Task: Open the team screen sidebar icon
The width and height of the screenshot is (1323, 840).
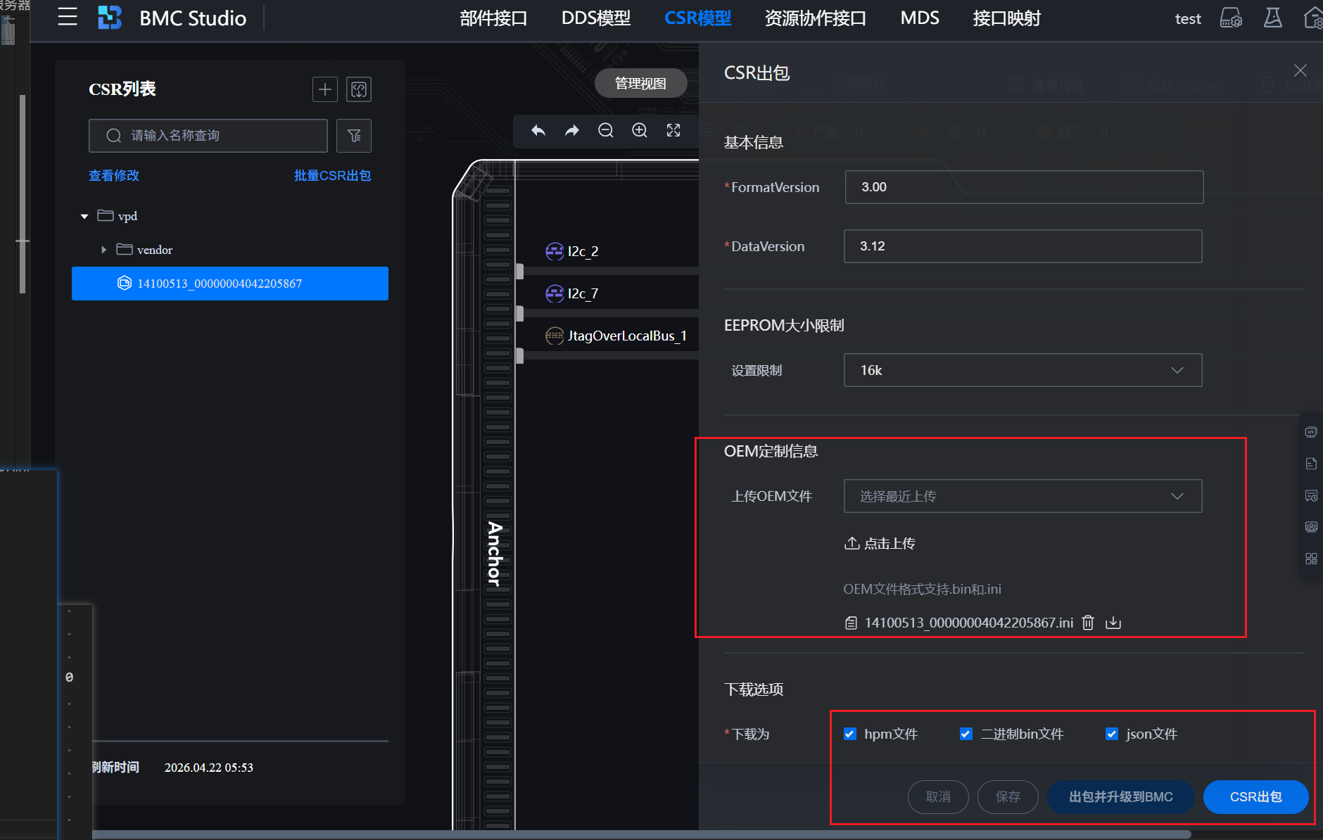Action: coord(1311,527)
